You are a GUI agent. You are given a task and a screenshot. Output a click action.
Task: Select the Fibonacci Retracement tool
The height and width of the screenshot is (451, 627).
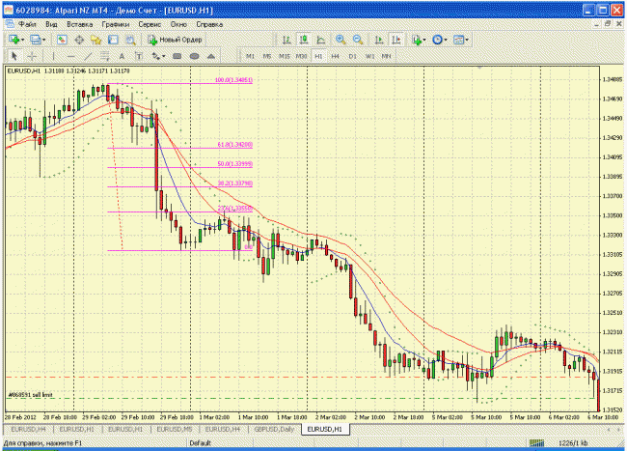(x=105, y=56)
